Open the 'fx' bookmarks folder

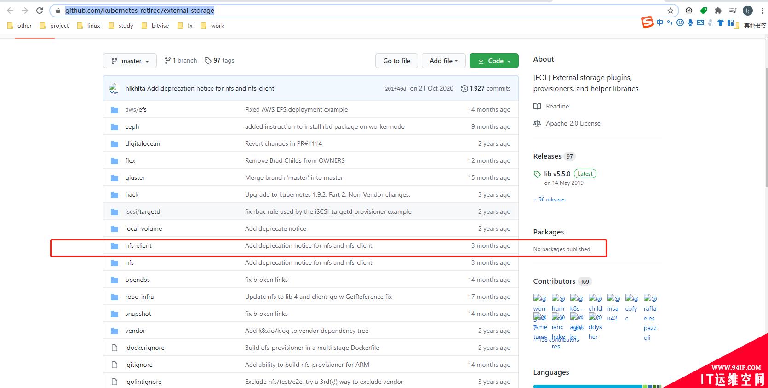pyautogui.click(x=185, y=25)
